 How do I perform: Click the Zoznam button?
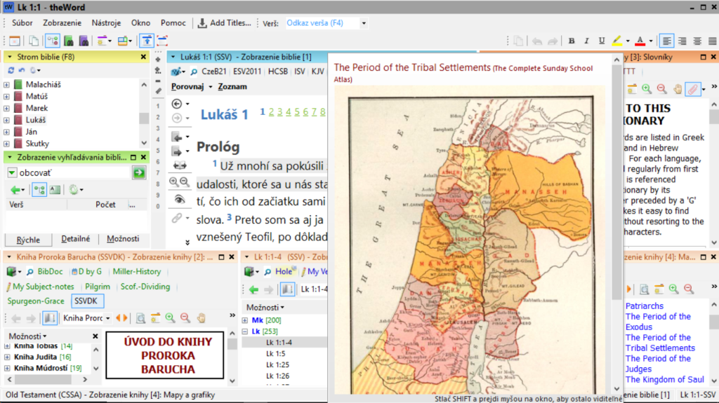(x=232, y=86)
